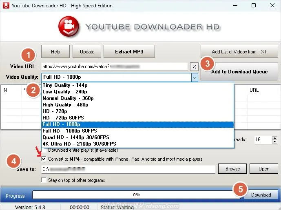The image size is (281, 210).
Task: Enable Stay on top of other programs
Action: click(44, 180)
